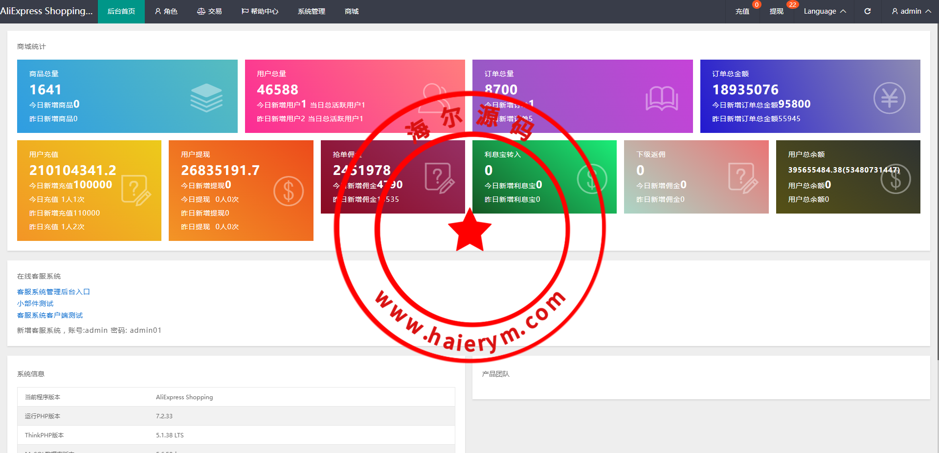Screen dimensions: 939x453
Task: Select the 后台首页 tab
Action: coord(121,11)
